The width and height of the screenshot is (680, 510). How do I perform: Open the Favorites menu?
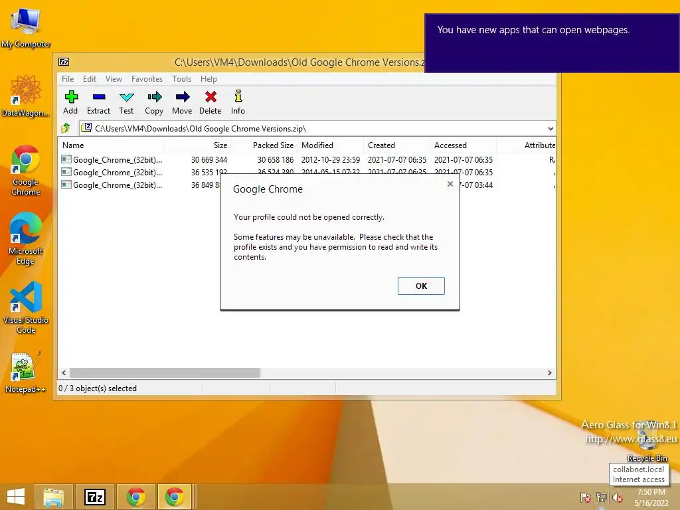point(147,79)
